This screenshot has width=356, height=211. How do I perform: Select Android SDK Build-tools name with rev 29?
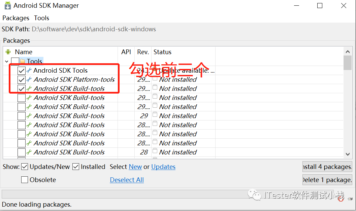click(69, 116)
